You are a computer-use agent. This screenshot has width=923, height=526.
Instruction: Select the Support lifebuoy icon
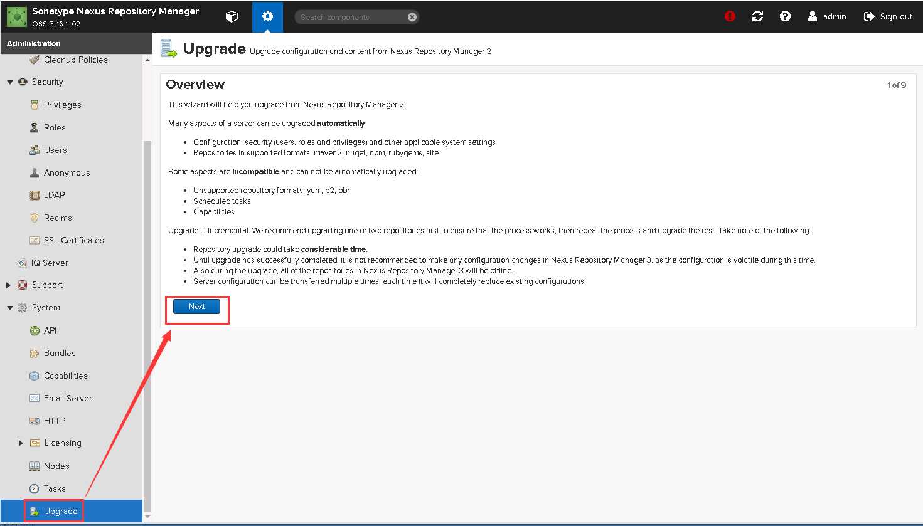[x=23, y=285]
